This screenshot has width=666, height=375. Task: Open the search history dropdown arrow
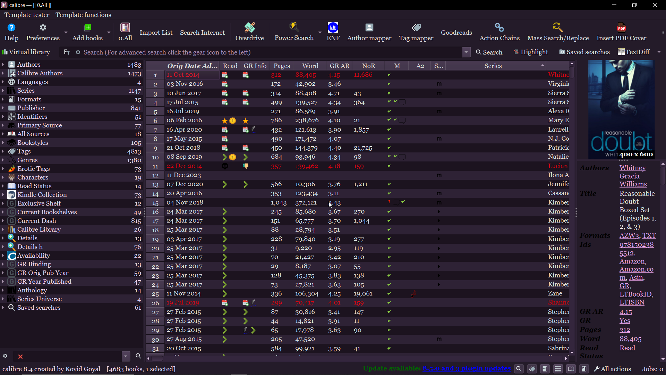coord(466,52)
